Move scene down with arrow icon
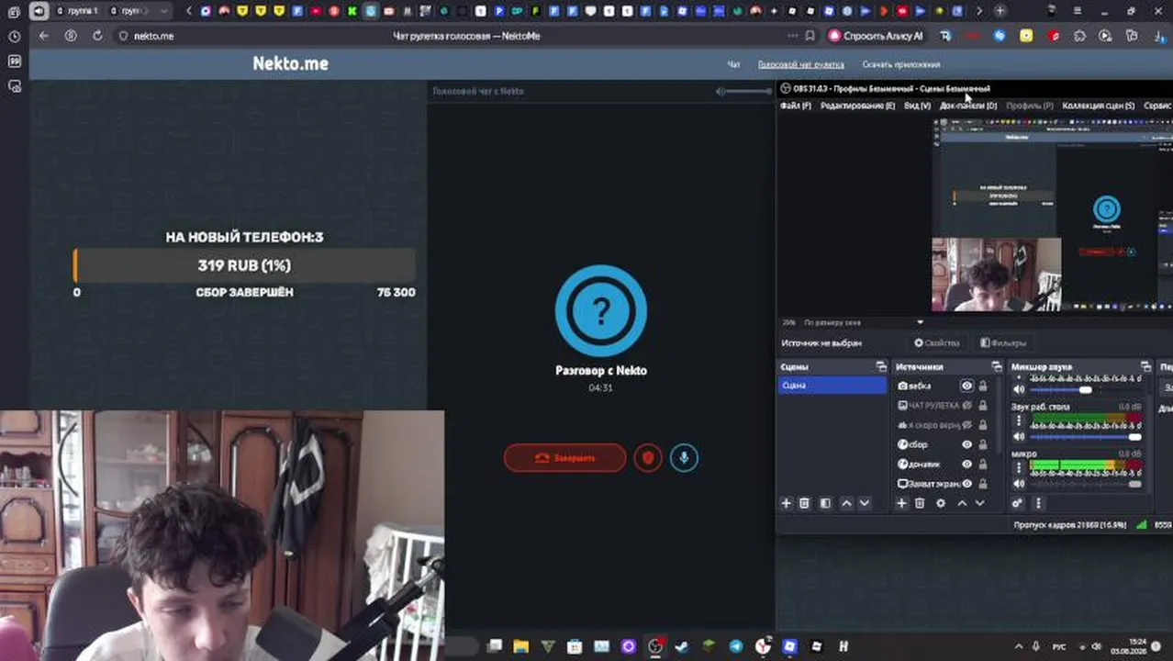This screenshot has height=661, width=1173. tap(864, 503)
